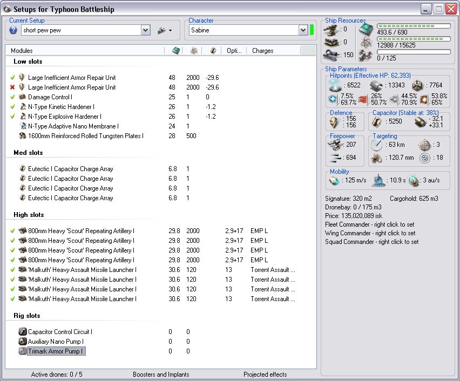Click the armor repair Defence icon
This screenshot has width=460, height=381.
point(334,122)
